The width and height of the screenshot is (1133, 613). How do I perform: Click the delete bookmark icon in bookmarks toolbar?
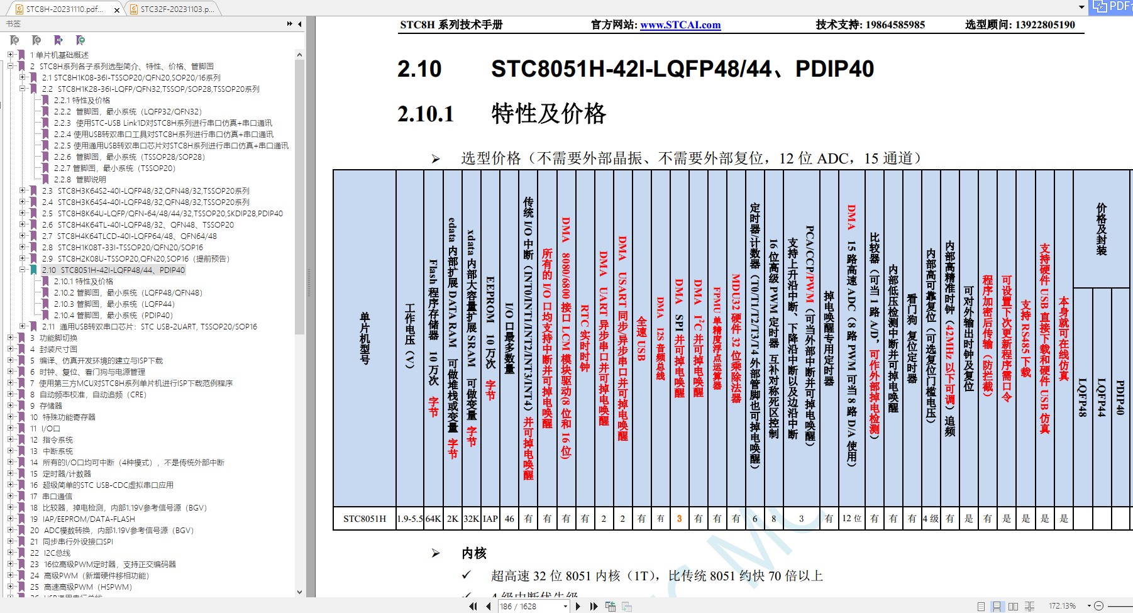pyautogui.click(x=14, y=40)
